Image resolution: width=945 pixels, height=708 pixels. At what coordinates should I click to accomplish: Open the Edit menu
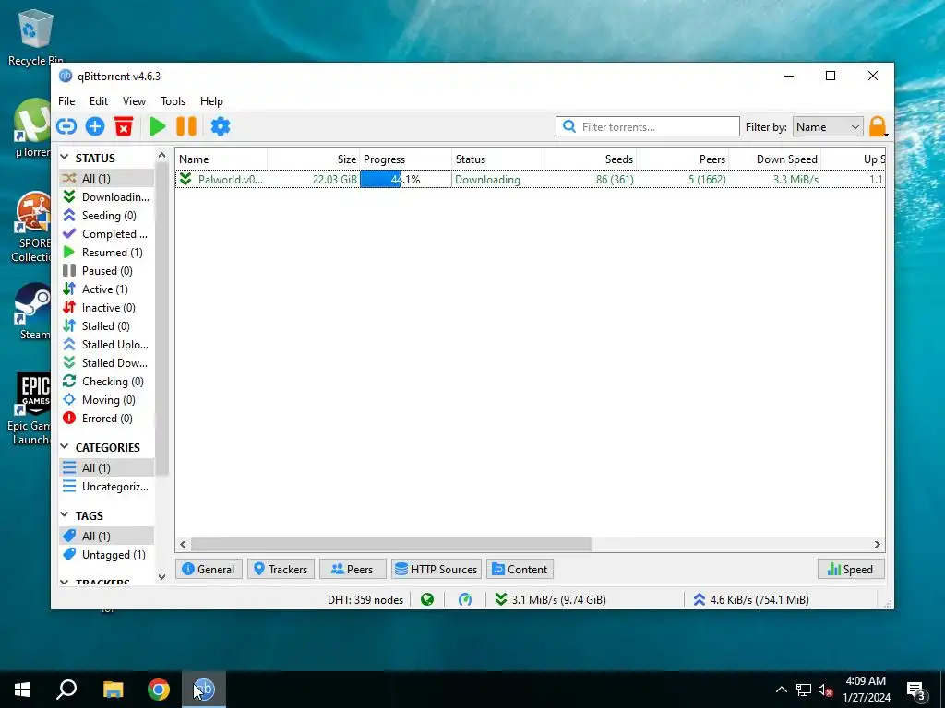(x=98, y=101)
